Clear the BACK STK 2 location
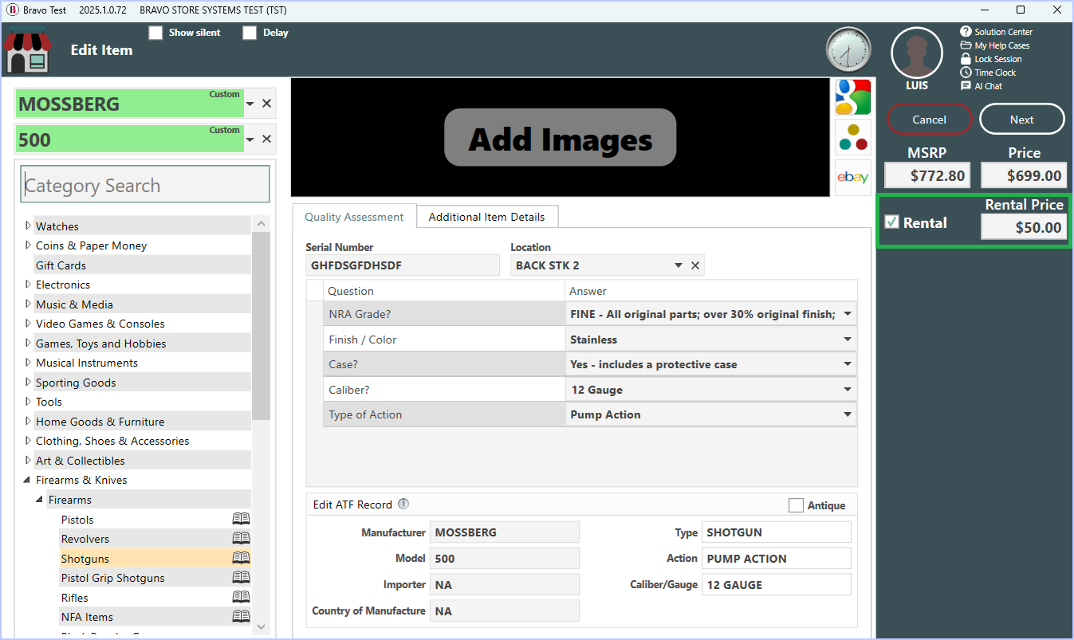The image size is (1074, 640). 695,265
